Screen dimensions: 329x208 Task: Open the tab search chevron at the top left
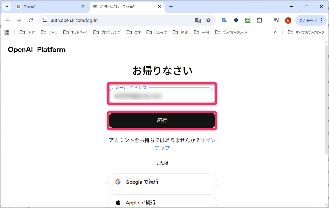point(7,6)
